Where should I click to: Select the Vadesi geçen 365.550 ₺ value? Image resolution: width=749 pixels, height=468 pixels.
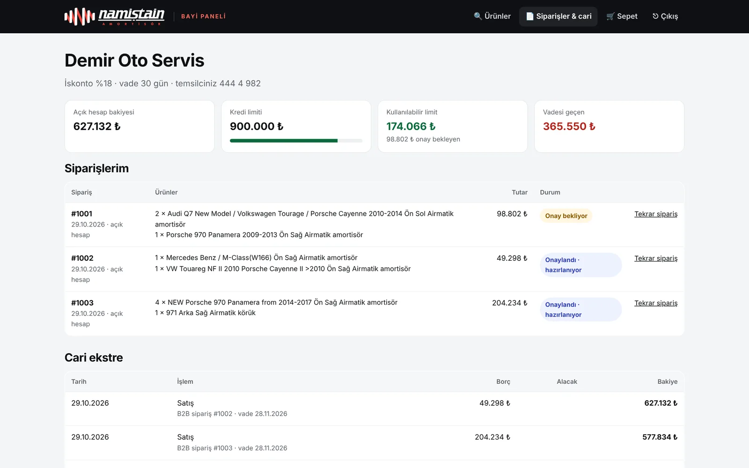pyautogui.click(x=569, y=126)
